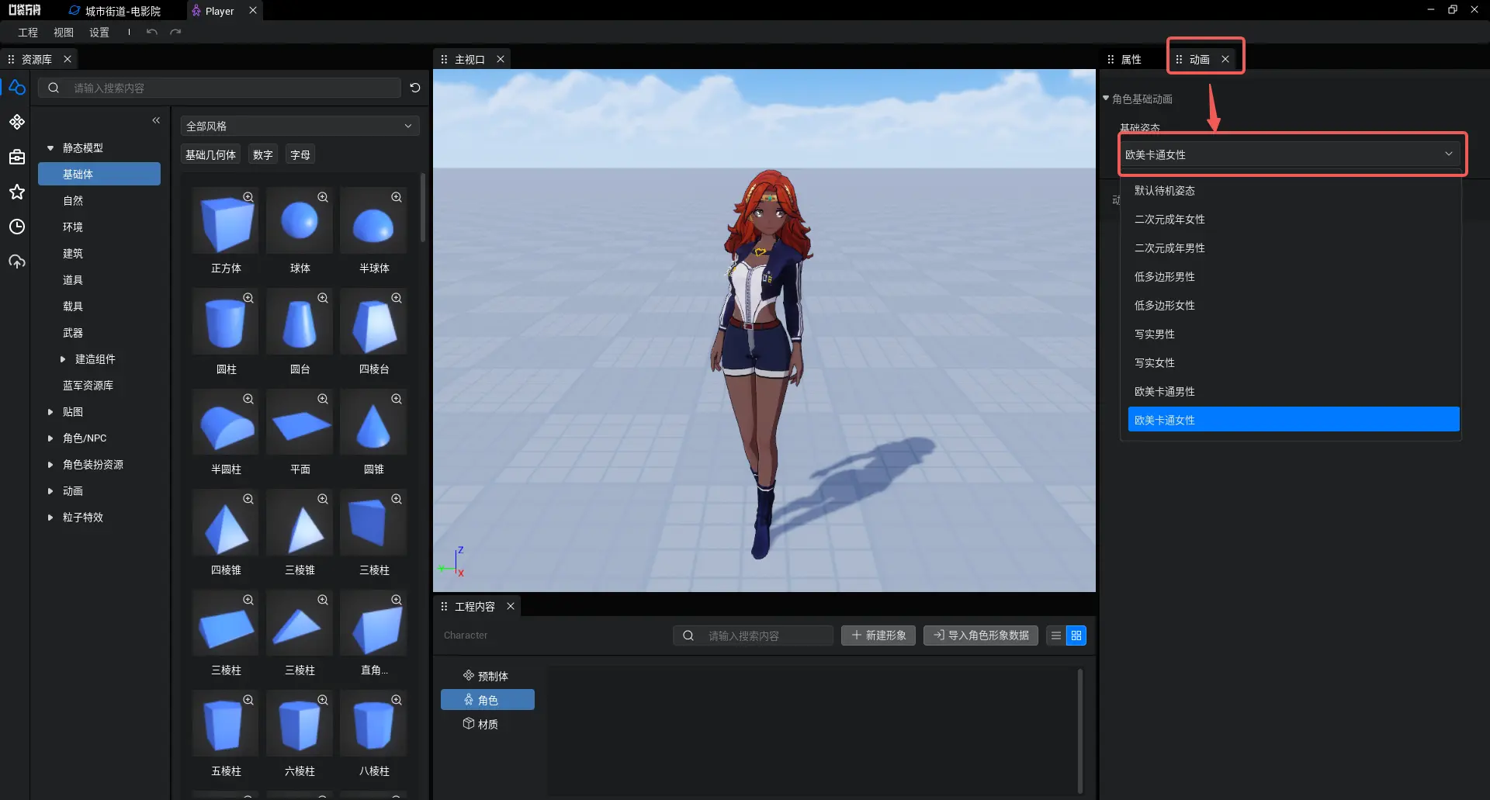The width and height of the screenshot is (1490, 800).
Task: Switch to the 属性 panel tab
Action: pyautogui.click(x=1131, y=59)
